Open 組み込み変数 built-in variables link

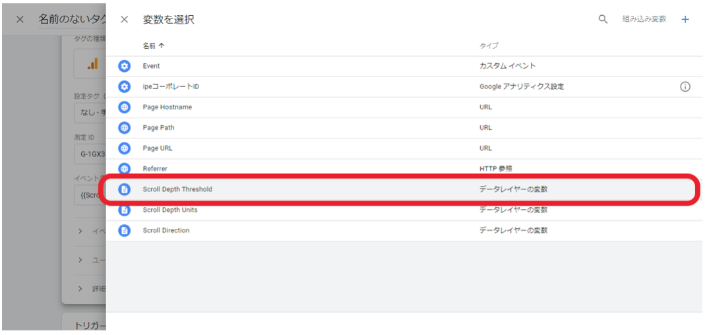[644, 19]
